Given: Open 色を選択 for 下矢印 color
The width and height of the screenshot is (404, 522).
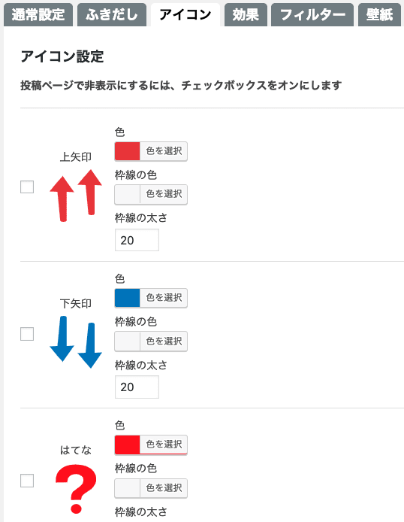Looking at the screenshot, I should coord(164,298).
